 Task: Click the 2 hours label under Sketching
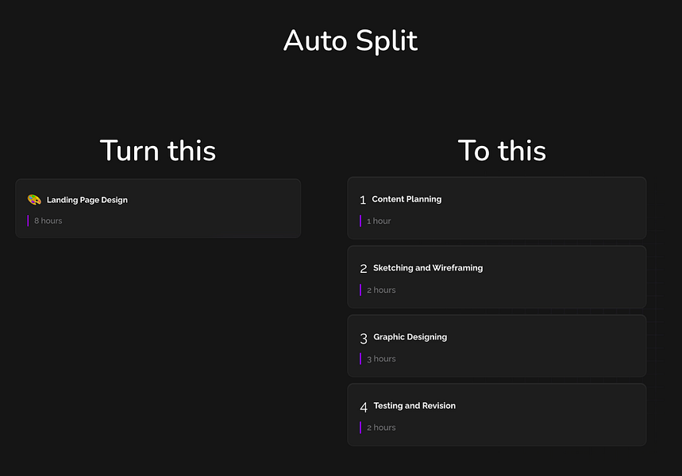(381, 290)
